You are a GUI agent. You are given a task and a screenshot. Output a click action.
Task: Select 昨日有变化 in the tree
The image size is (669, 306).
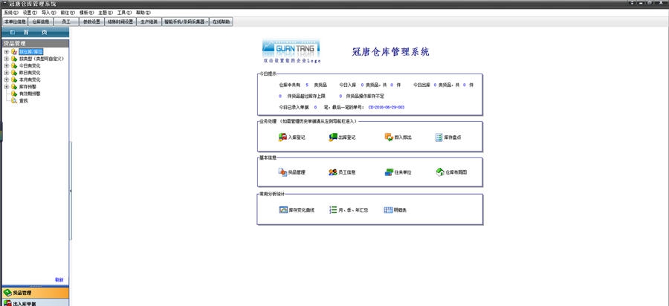[30, 73]
